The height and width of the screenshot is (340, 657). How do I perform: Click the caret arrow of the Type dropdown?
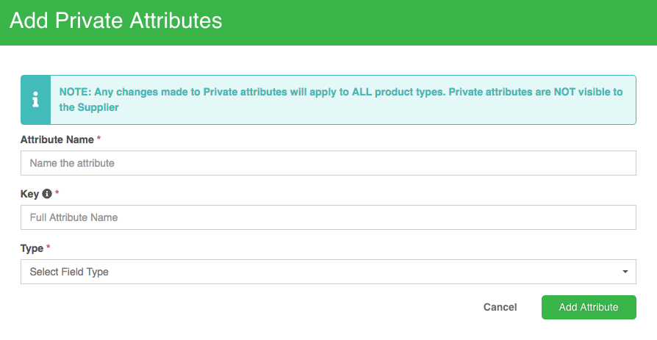(x=625, y=272)
